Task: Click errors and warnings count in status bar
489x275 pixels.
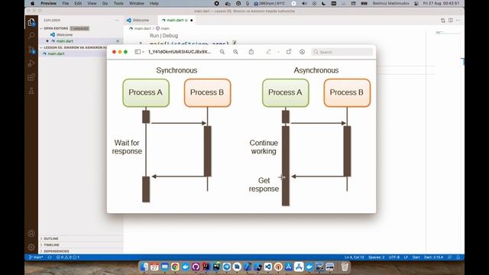Action: pos(68,257)
